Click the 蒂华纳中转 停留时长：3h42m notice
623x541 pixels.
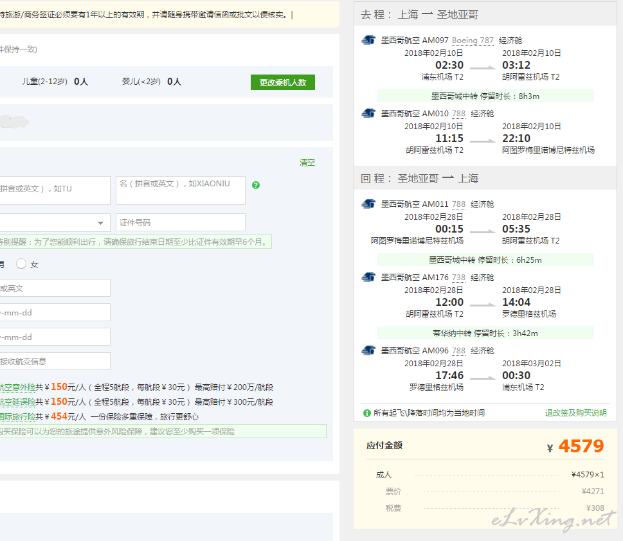pyautogui.click(x=485, y=333)
